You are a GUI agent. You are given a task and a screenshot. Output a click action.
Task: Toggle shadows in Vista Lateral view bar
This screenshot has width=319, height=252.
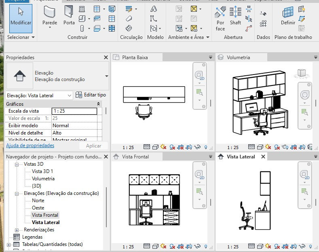tap(277, 246)
